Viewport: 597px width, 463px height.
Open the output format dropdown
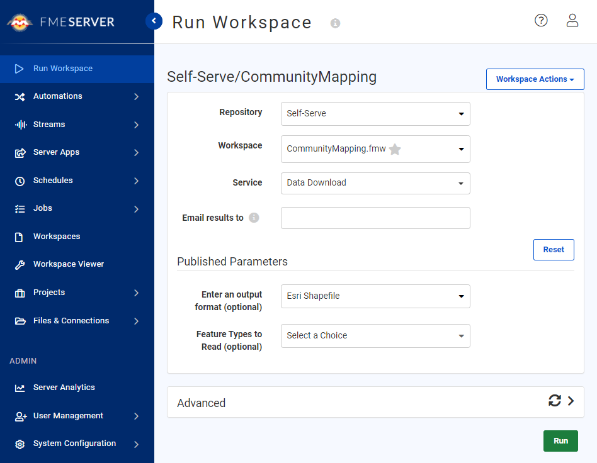375,296
